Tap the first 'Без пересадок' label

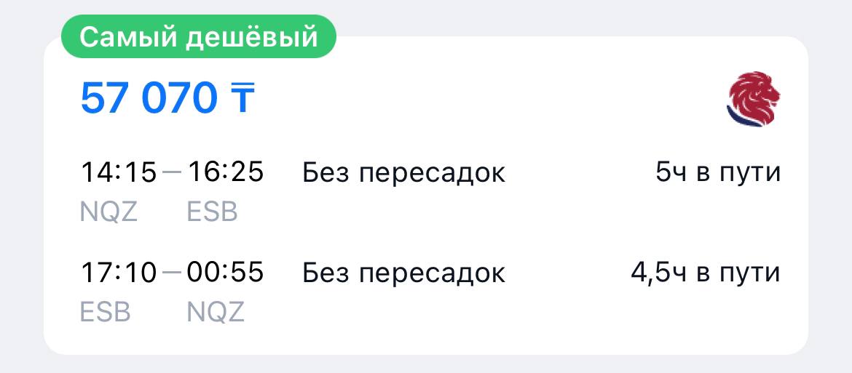click(403, 174)
